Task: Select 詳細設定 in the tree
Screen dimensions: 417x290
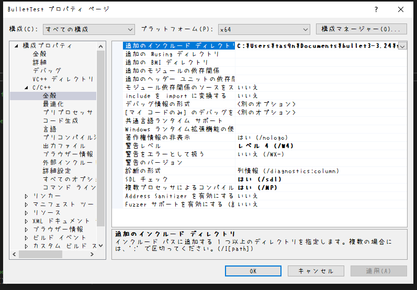Action: [x=57, y=171]
